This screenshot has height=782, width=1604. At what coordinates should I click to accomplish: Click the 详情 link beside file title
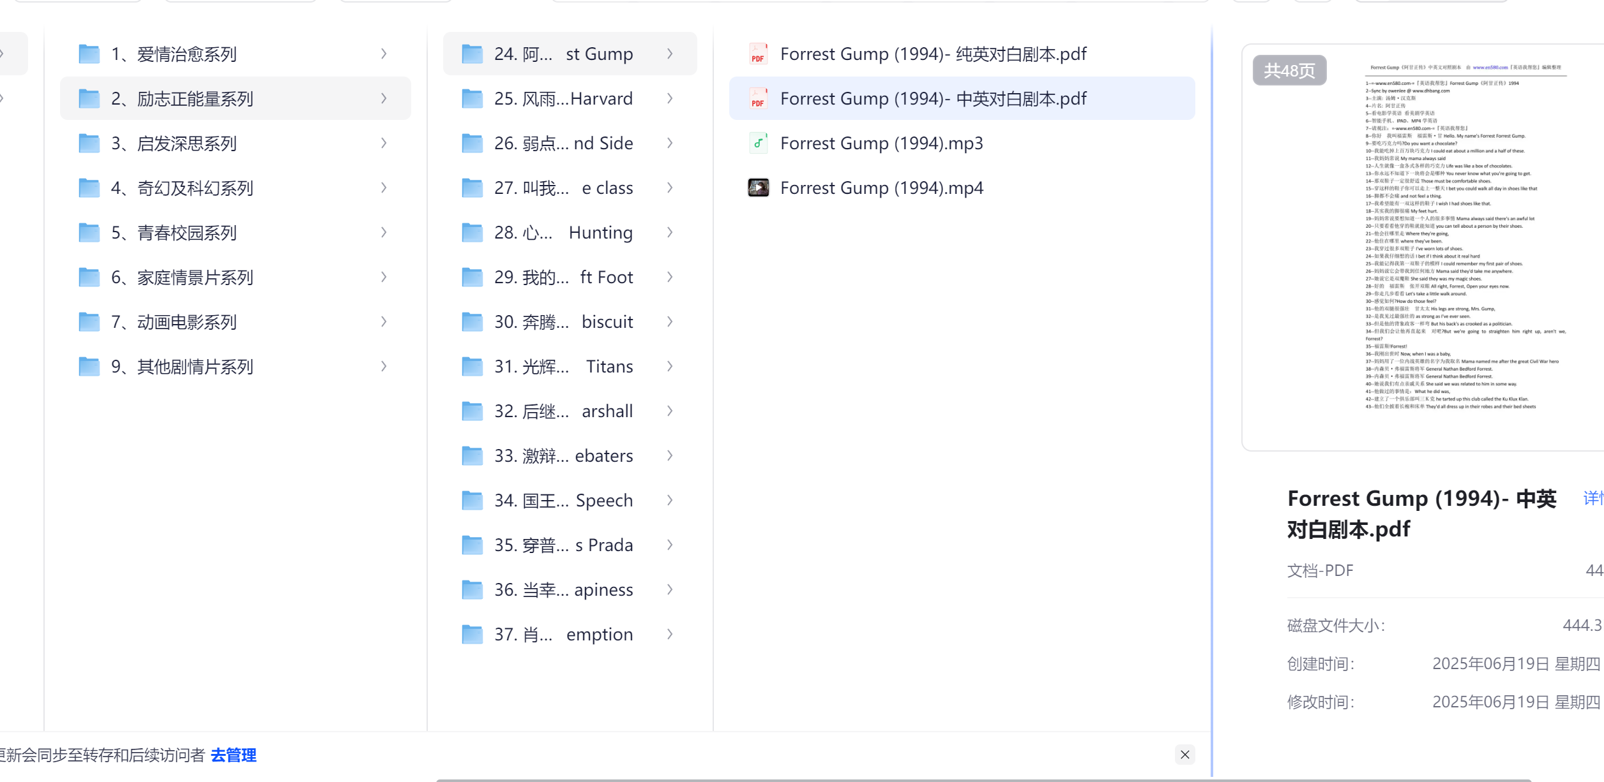click(x=1593, y=498)
